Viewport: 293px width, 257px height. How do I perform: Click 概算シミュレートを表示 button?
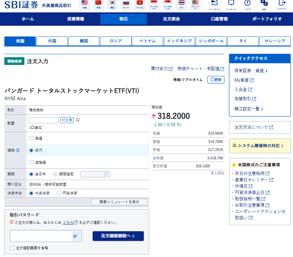(x=119, y=202)
